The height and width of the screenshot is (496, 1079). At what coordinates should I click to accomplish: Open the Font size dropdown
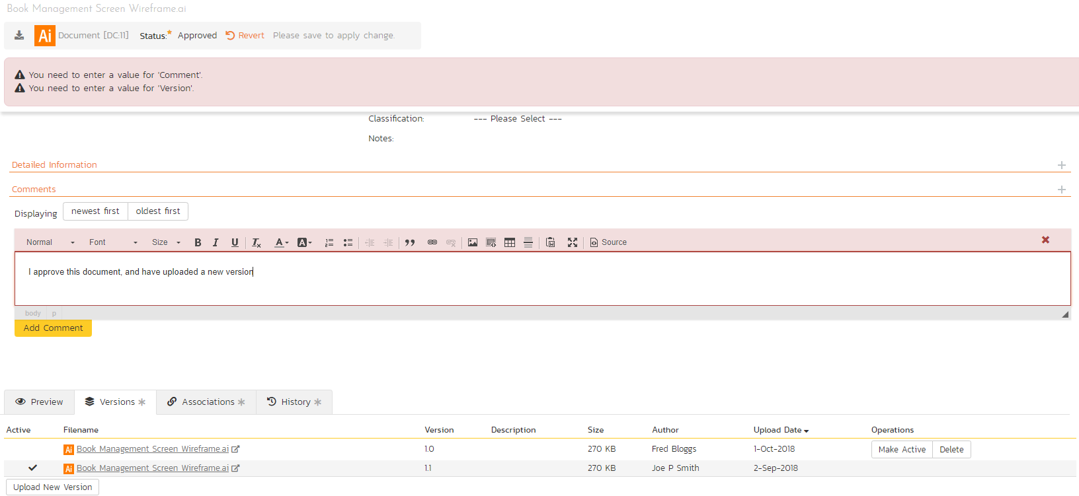[x=166, y=242]
